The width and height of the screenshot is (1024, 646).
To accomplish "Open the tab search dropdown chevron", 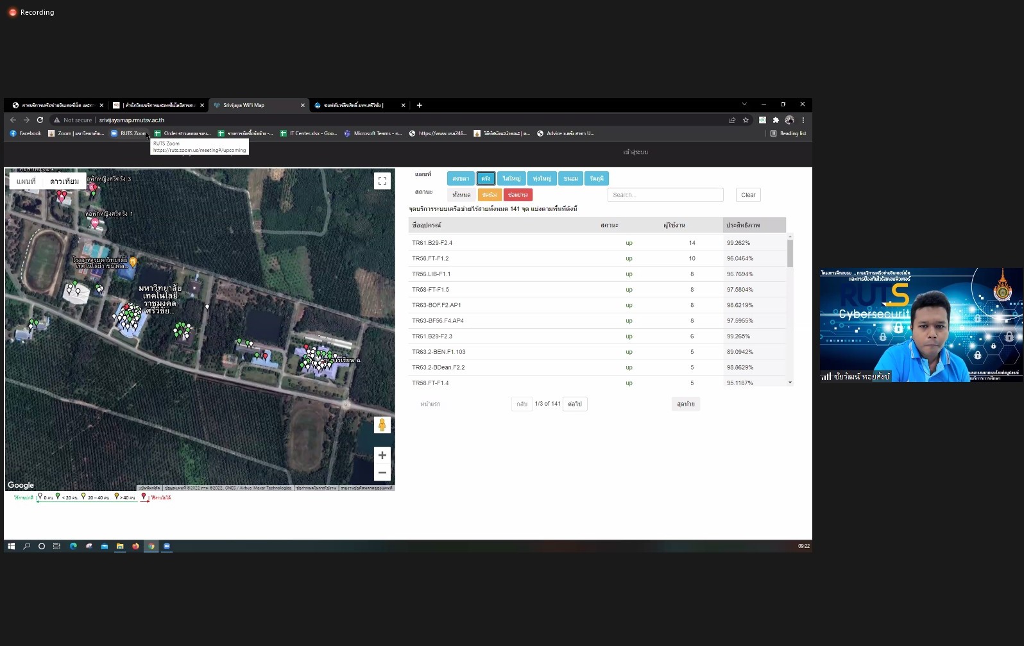I will click(x=744, y=104).
